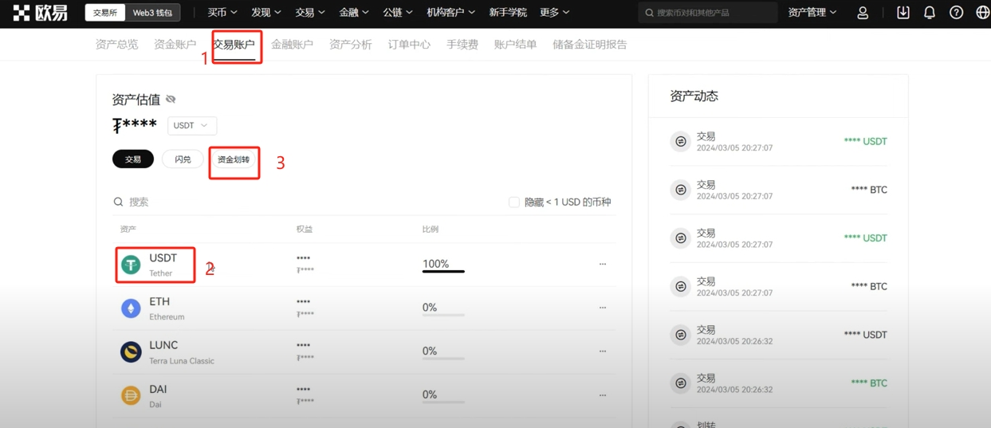Open the 资产分析 tab

tap(351, 45)
